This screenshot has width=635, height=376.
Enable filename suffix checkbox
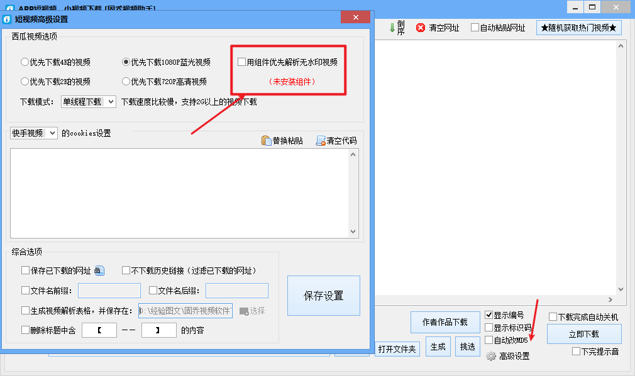pos(153,290)
